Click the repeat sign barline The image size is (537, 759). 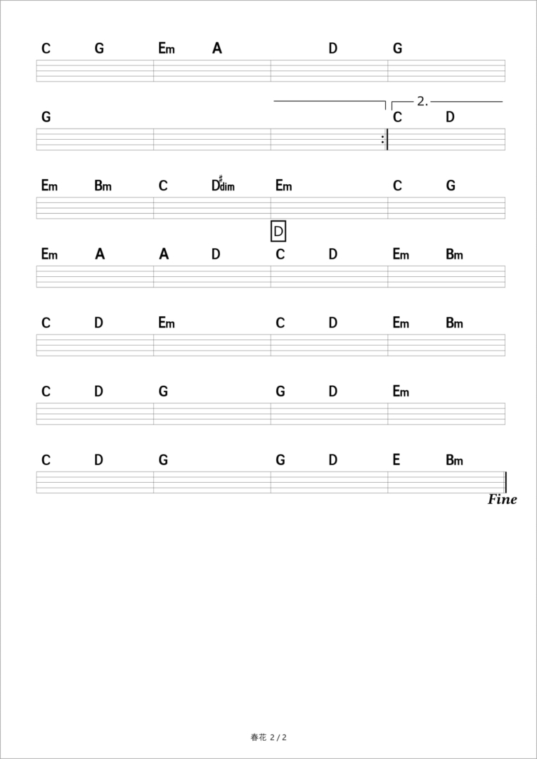385,139
